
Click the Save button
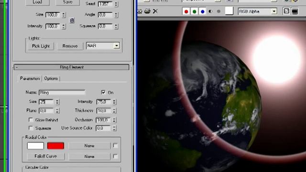pyautogui.click(x=67, y=2)
